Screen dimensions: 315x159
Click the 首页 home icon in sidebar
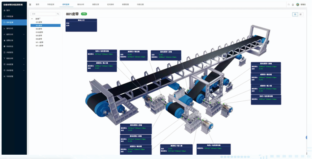coord(4,11)
